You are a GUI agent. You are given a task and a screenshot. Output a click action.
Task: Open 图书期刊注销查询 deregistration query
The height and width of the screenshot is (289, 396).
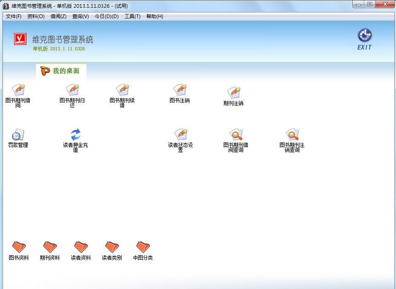click(x=292, y=136)
